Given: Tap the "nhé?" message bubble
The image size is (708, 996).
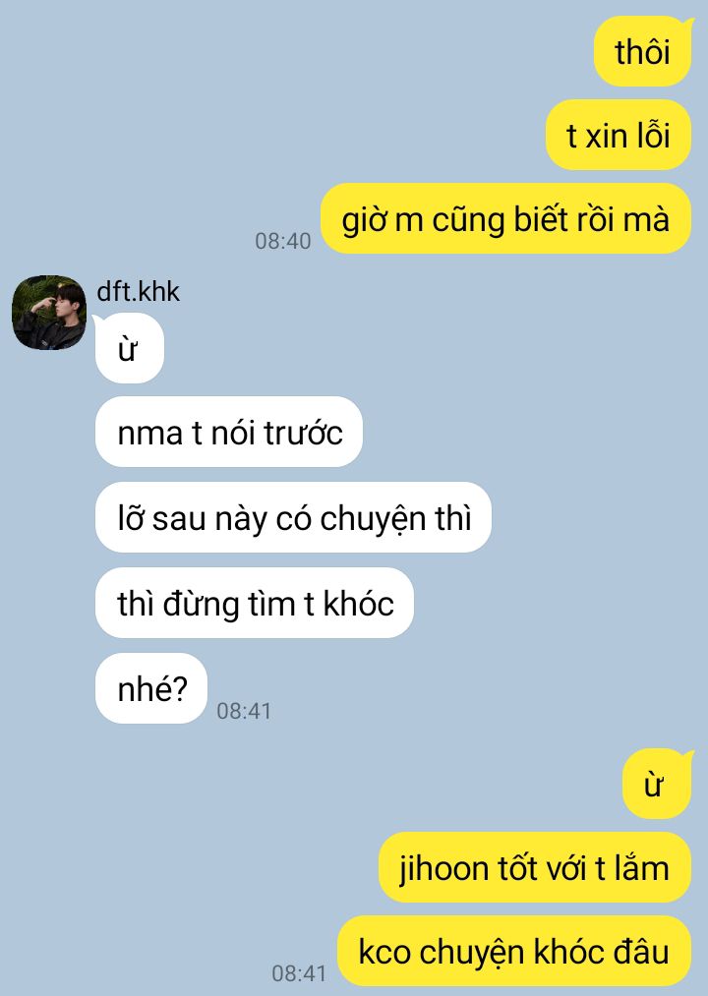Looking at the screenshot, I should tap(151, 688).
